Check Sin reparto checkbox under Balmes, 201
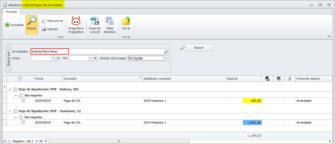 [21, 95]
